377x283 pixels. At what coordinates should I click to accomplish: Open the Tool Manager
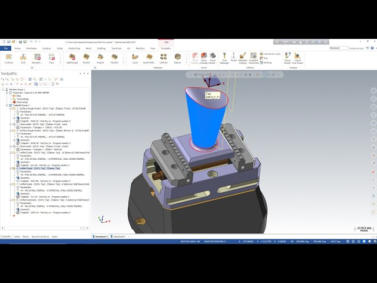224,58
